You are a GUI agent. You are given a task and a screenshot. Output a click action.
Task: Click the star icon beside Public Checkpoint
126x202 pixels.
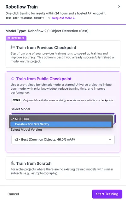[x=13, y=79]
